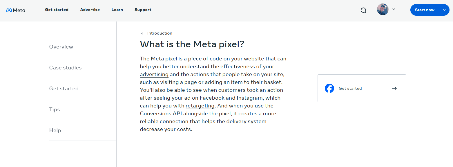Open the search magnifier icon
Viewport: 453px width, 167px height.
coord(363,10)
